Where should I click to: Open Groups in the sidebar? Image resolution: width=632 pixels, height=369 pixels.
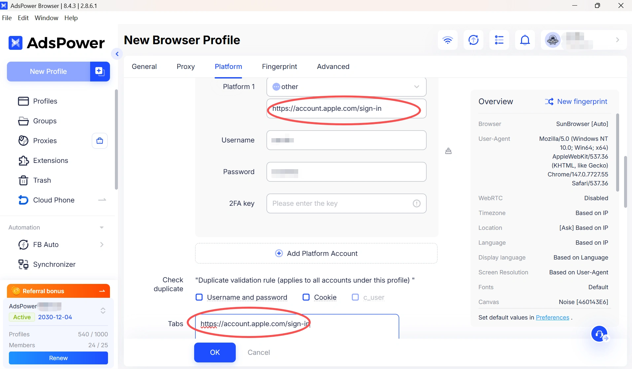tap(45, 121)
